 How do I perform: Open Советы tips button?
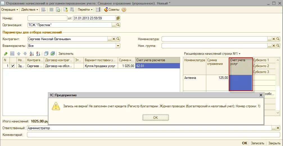[x=112, y=10]
